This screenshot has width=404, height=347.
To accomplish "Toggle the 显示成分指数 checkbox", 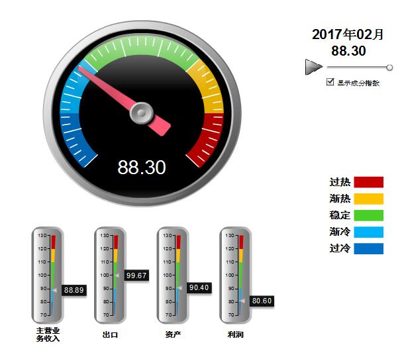I will (x=330, y=83).
